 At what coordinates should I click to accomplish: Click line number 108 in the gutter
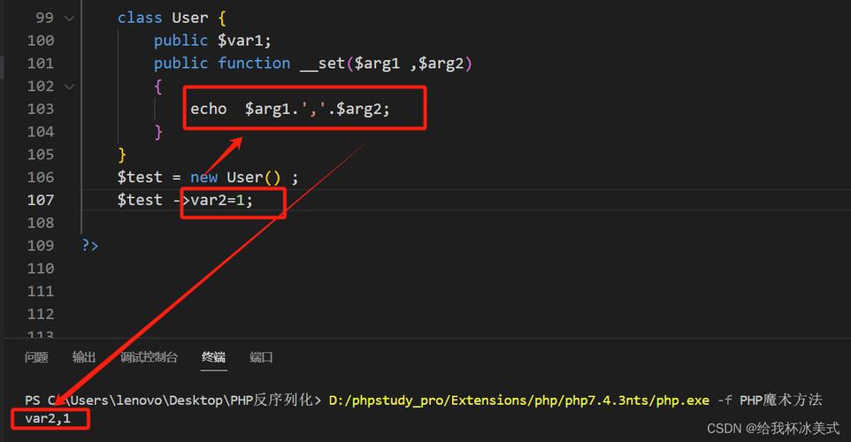pyautogui.click(x=41, y=223)
